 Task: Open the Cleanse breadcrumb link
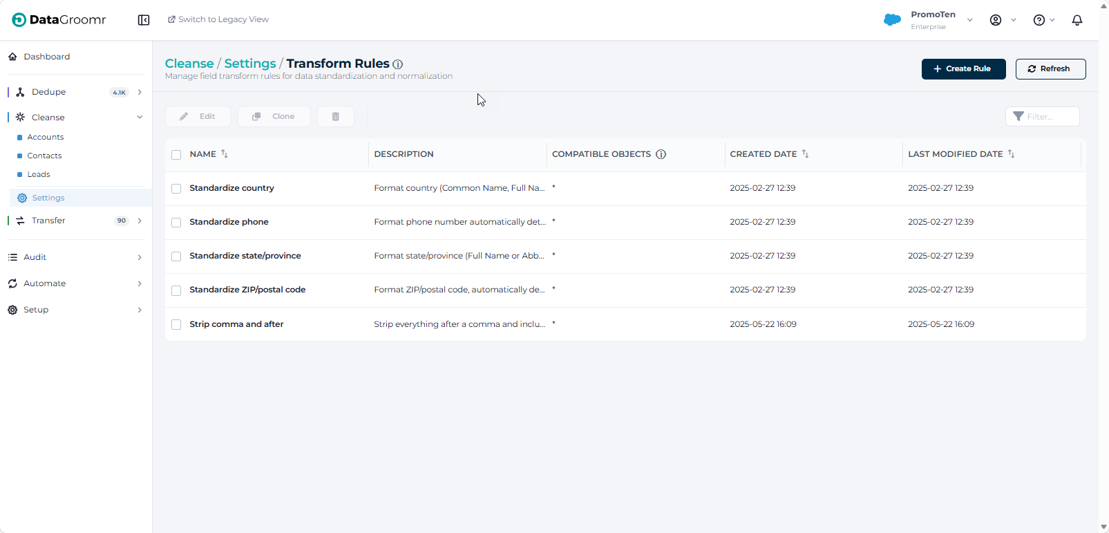point(189,64)
